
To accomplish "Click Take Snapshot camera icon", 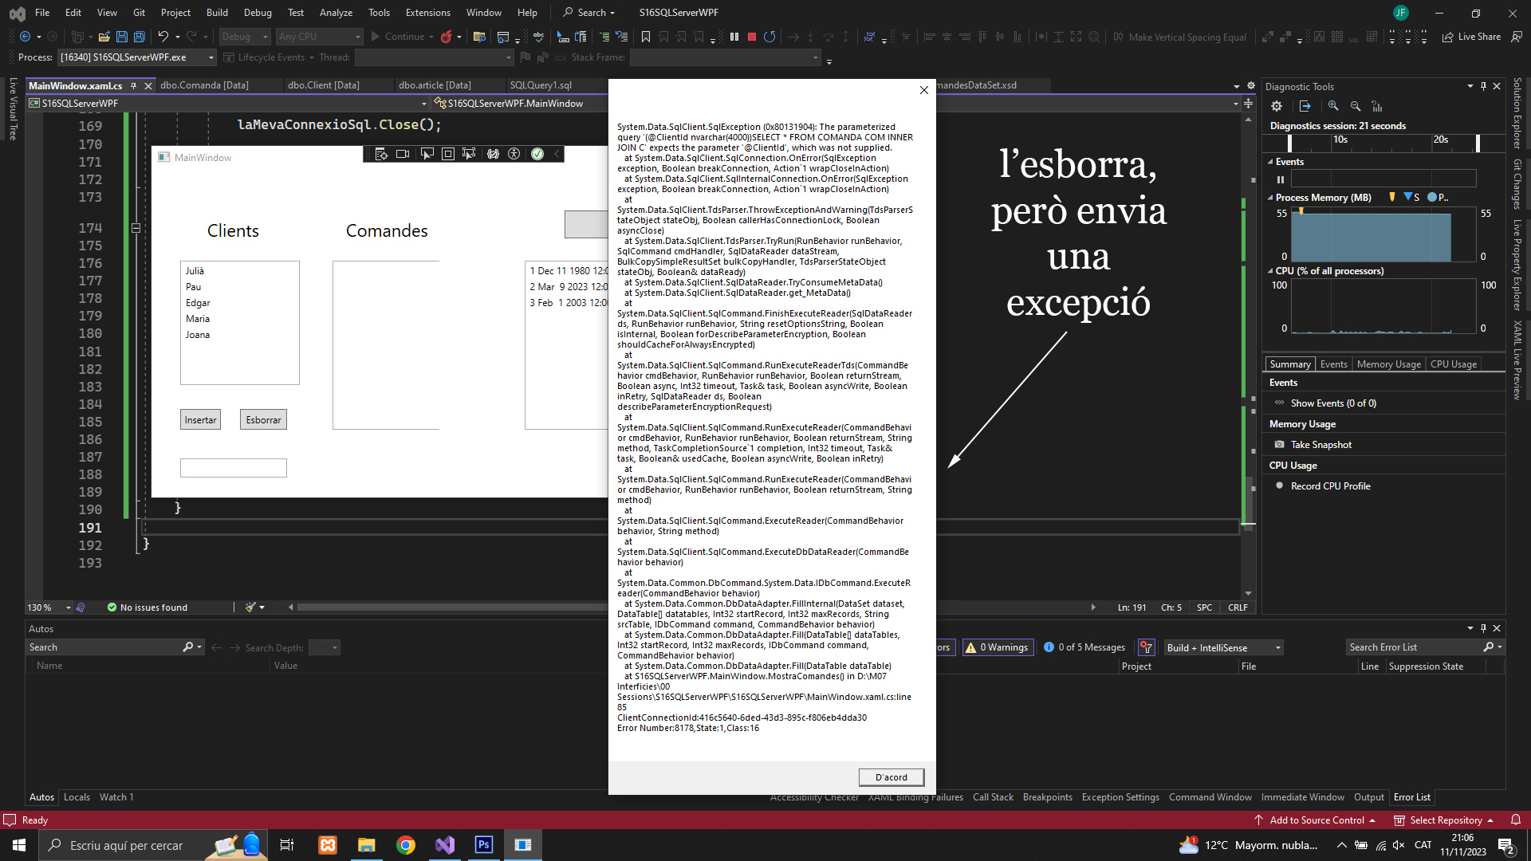I will [x=1280, y=445].
